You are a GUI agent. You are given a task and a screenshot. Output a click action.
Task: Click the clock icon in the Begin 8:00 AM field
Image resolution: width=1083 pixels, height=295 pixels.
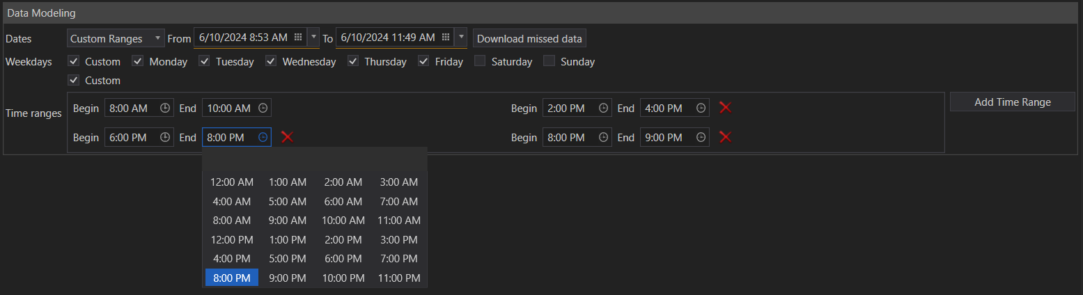coord(165,108)
